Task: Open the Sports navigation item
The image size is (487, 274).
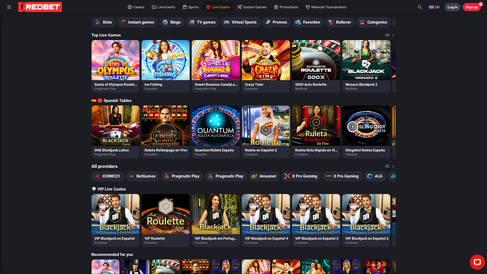Action: 190,7
